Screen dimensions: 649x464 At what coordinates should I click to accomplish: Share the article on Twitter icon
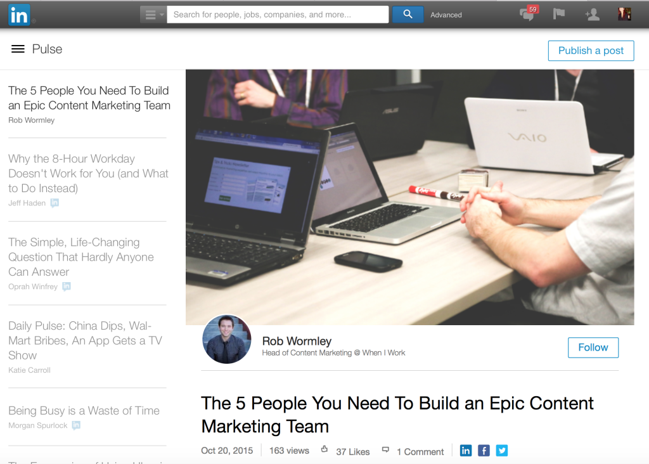click(502, 450)
